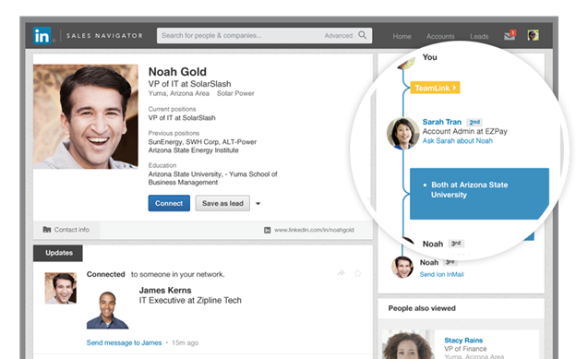The width and height of the screenshot is (576, 359).
Task: Click 'Account Admin at EZPay' text
Action: click(x=464, y=131)
